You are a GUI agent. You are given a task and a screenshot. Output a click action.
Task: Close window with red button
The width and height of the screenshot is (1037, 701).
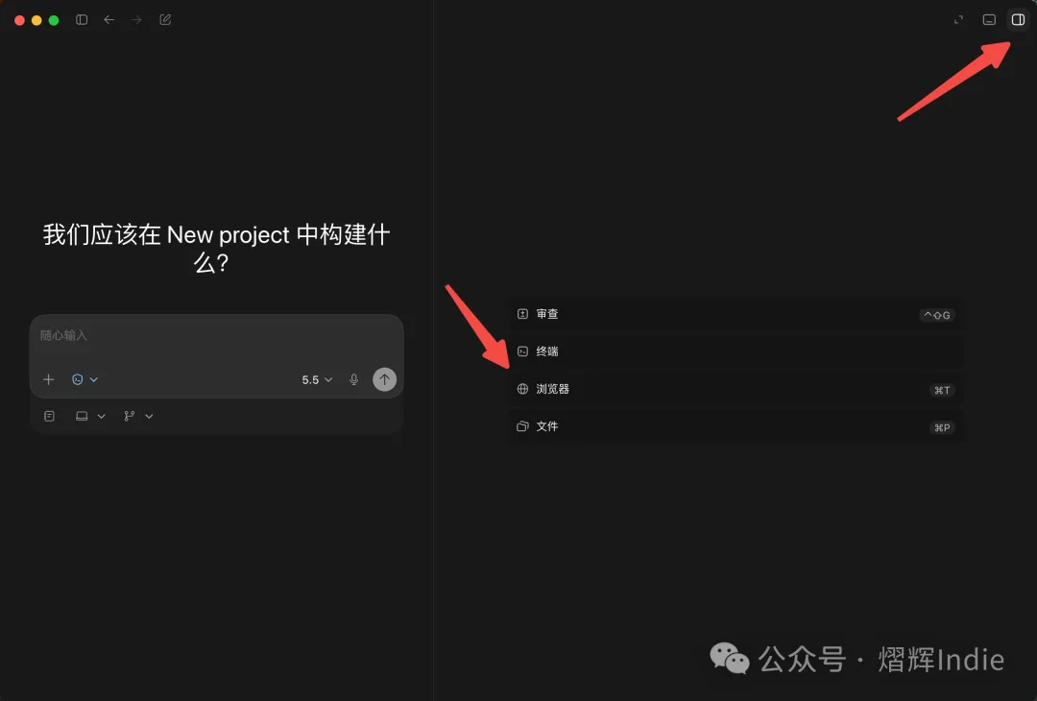(20, 20)
